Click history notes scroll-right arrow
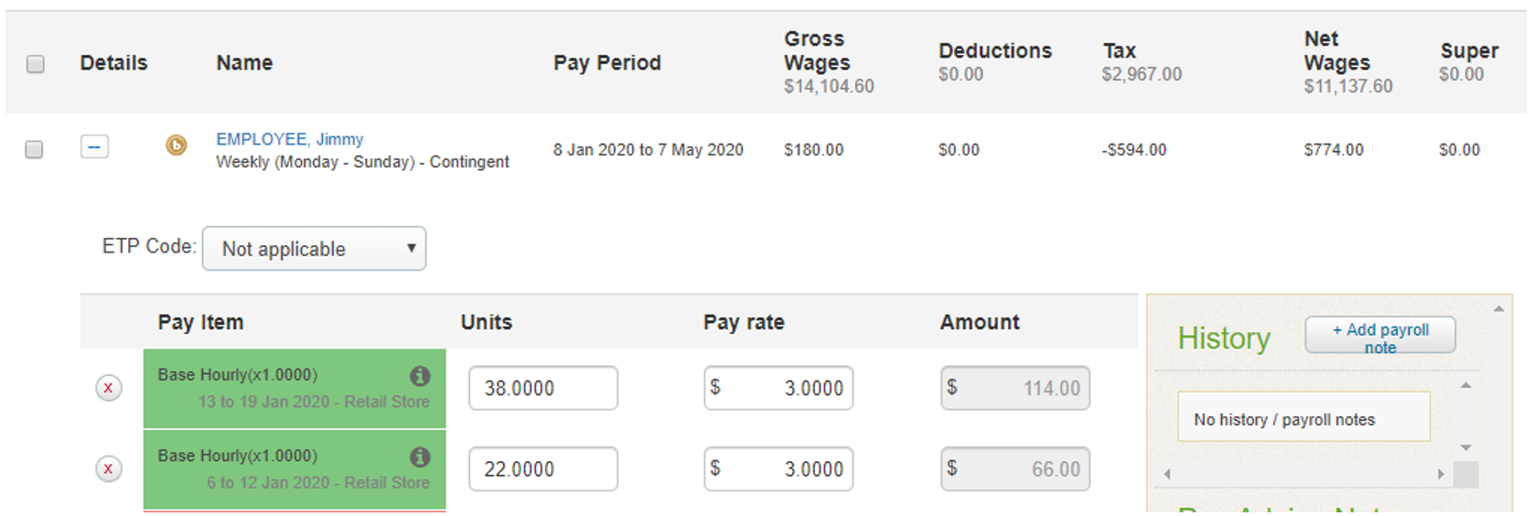The image size is (1534, 516). [1441, 474]
